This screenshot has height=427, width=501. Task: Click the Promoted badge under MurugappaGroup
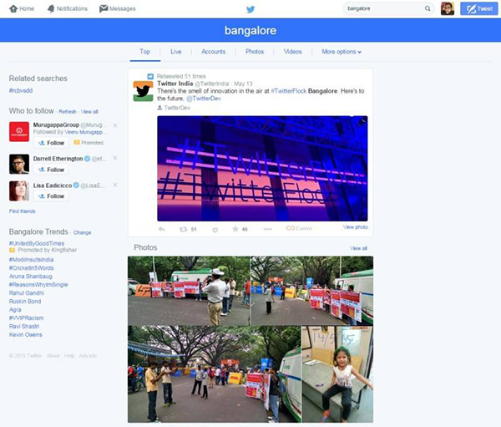(x=89, y=143)
